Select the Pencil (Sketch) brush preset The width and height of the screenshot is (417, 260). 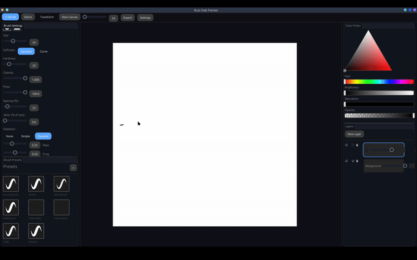11,184
